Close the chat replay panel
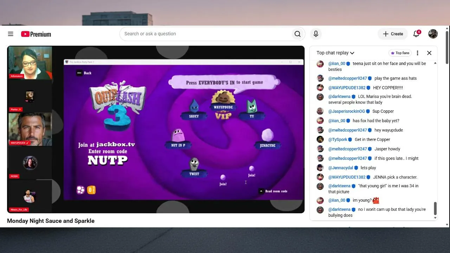450x253 pixels. click(x=429, y=53)
